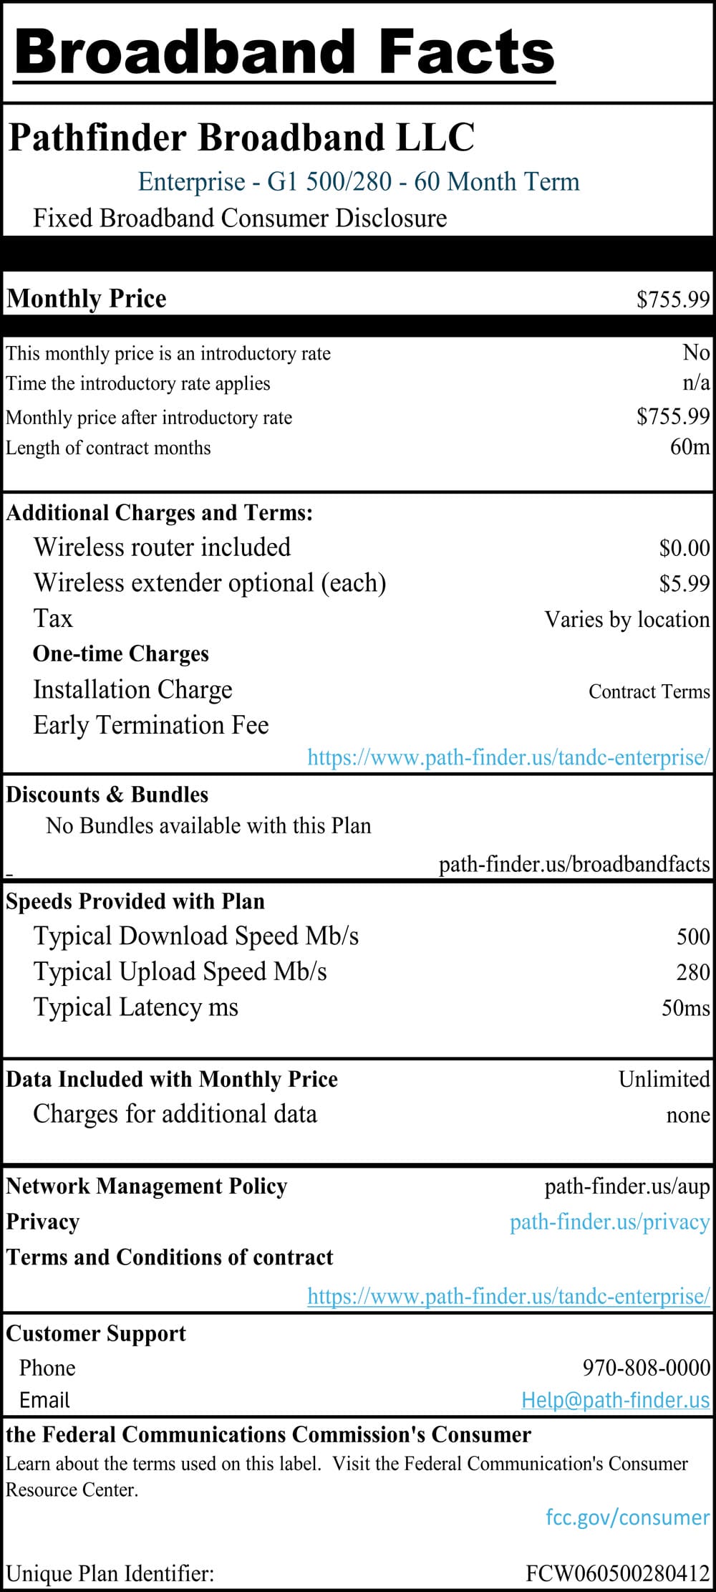
Task: Select the Pathfinder Broadband LLC provider name
Action: pos(241,138)
